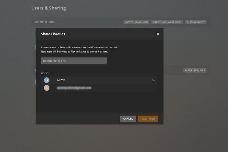The width and height of the screenshot is (228, 152).
Task: Click the Disable Guest button
Action: point(196,22)
